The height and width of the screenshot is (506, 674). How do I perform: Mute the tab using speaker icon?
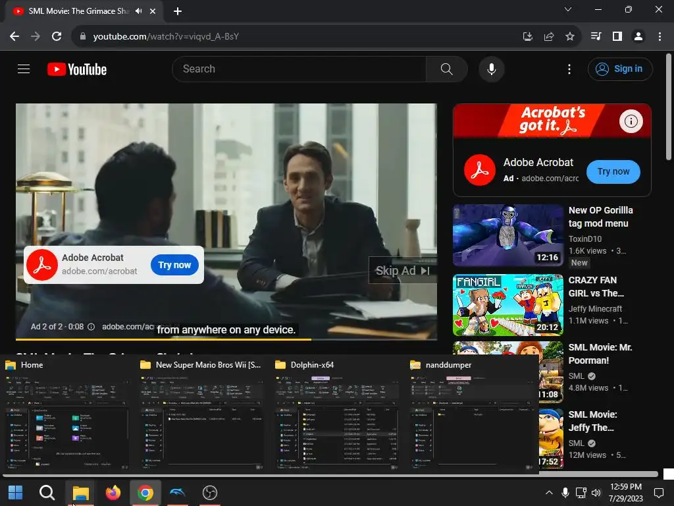point(138,11)
